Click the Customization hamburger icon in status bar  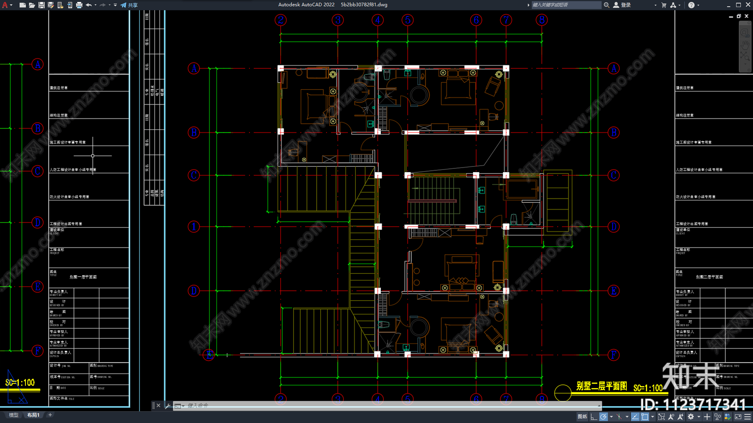(x=747, y=417)
